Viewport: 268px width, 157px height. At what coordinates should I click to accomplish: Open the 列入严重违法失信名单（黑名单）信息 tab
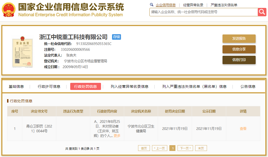pos(194,87)
